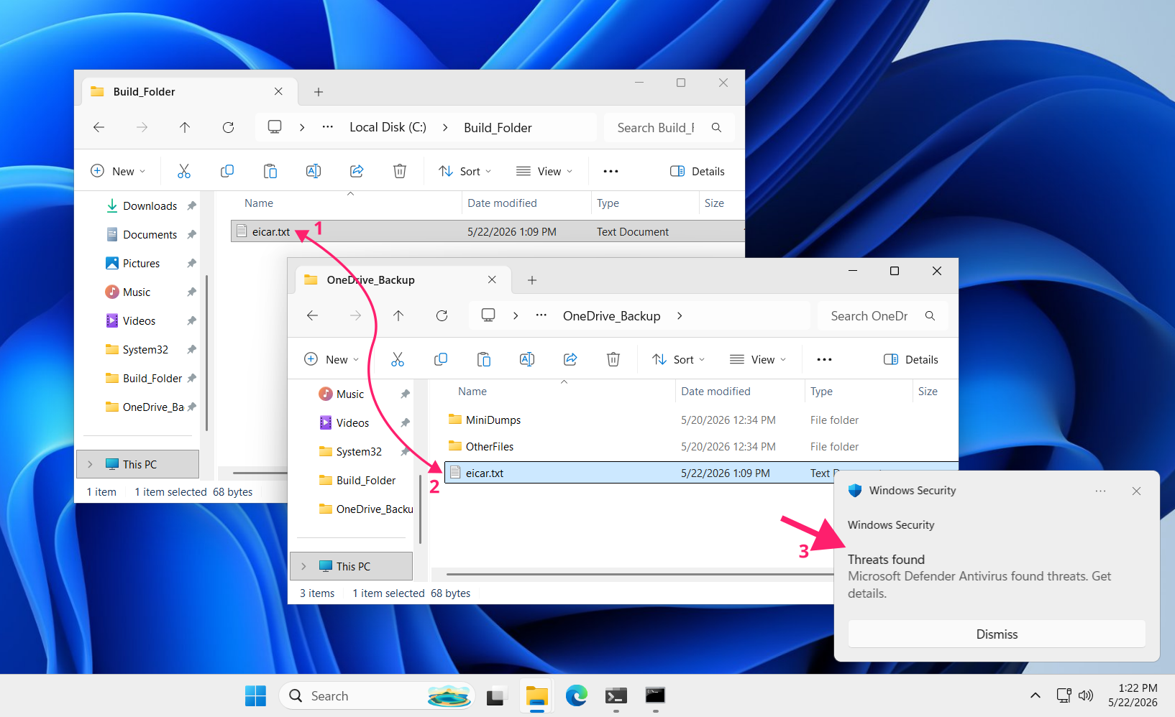This screenshot has height=717, width=1175.
Task: Show hidden system tray icons
Action: 1035,695
